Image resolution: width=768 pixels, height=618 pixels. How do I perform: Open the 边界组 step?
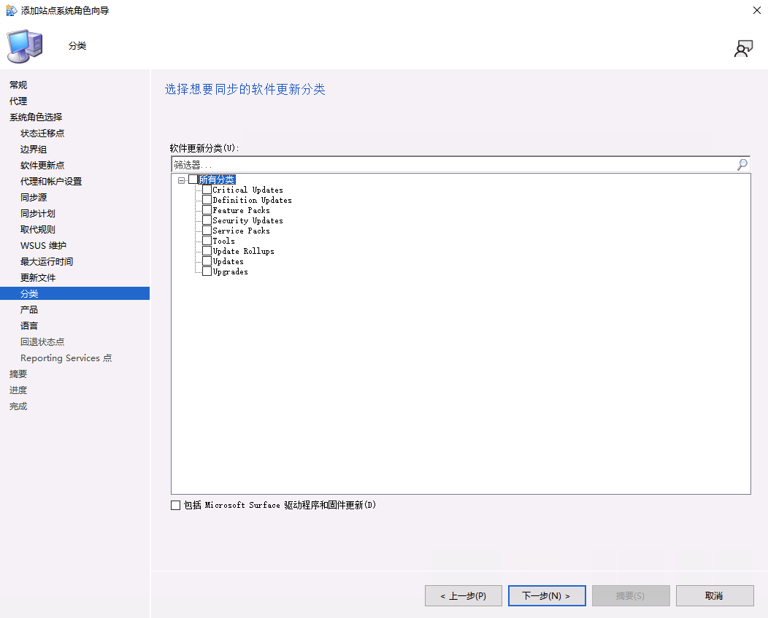pyautogui.click(x=34, y=150)
